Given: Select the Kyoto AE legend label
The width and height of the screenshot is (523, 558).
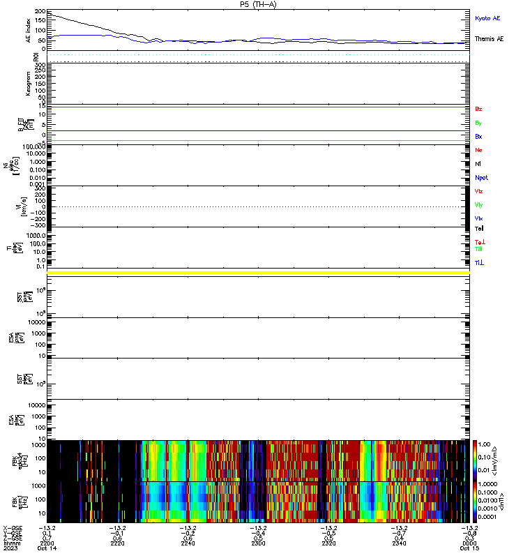Looking at the screenshot, I should [x=487, y=18].
